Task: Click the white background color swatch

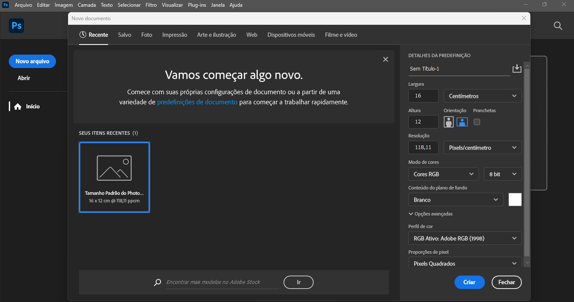Action: pos(515,200)
